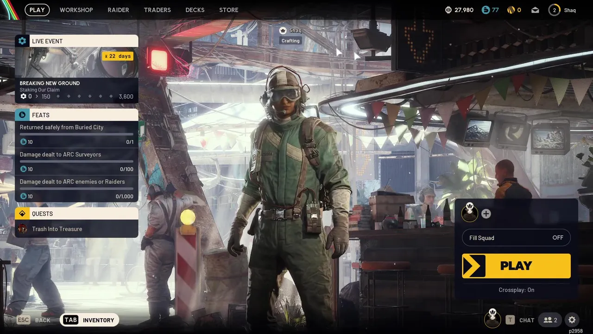Open the settings gear icon at bottom right
Viewport: 593px width, 334px height.
click(x=572, y=320)
